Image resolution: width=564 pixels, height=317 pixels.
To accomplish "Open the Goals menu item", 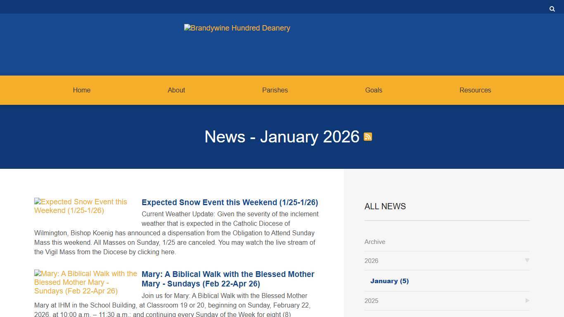I will [374, 90].
